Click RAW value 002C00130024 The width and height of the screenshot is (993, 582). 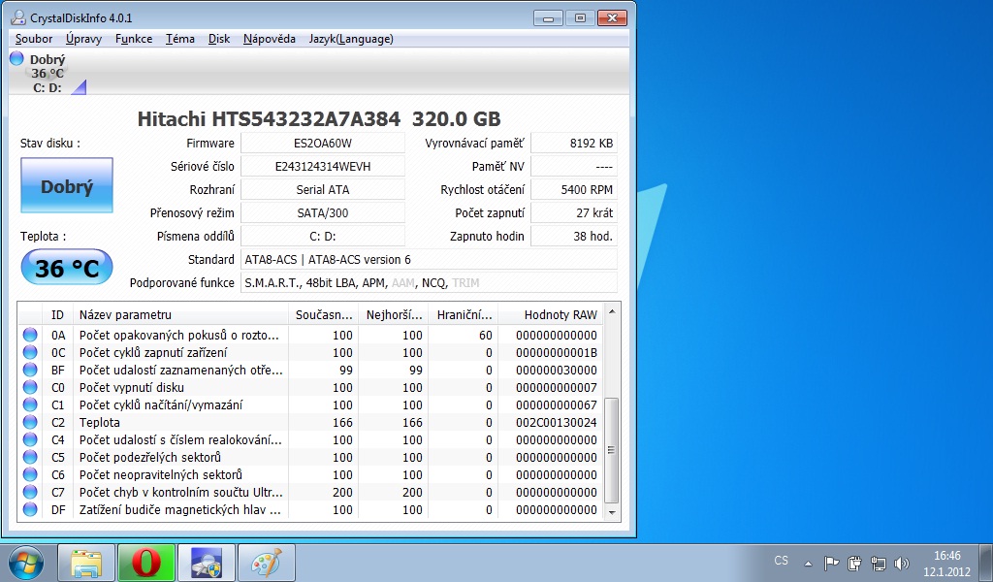tap(556, 422)
